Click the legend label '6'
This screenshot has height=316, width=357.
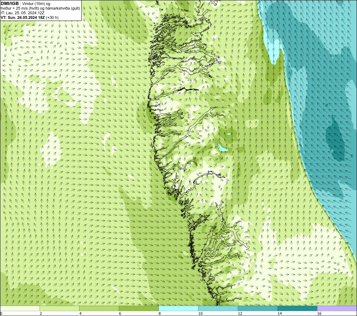point(120,314)
